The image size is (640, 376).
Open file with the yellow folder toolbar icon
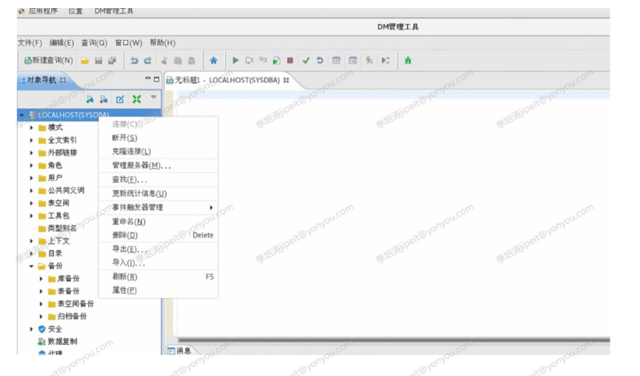[x=85, y=60]
